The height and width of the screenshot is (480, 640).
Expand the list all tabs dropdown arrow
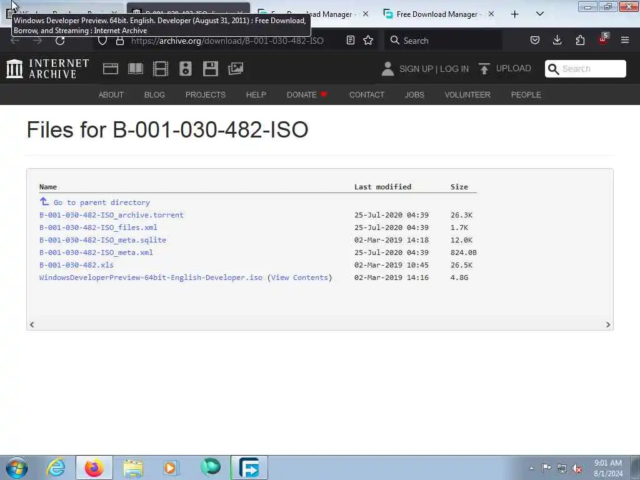pos(539,14)
